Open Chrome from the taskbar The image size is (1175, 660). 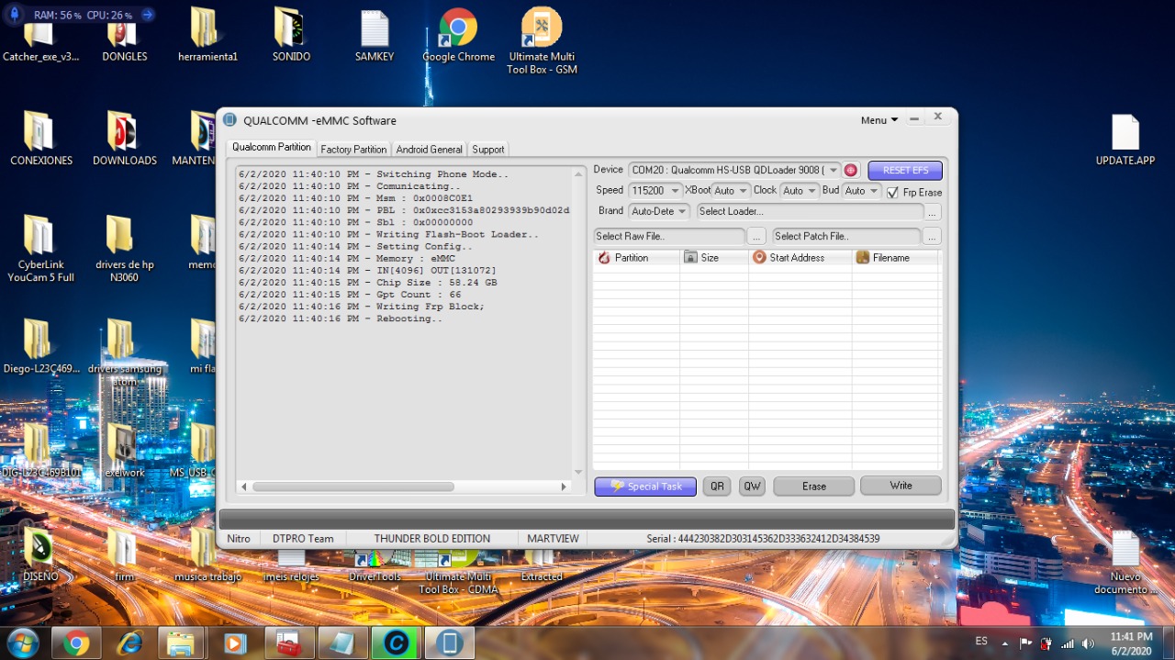(x=76, y=643)
